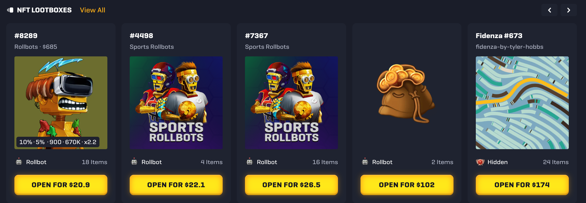586x203 pixels.
Task: Show next lootboxes with right chevron
Action: 568,10
